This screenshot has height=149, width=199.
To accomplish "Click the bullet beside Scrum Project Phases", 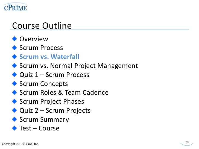I will [x=14, y=101].
